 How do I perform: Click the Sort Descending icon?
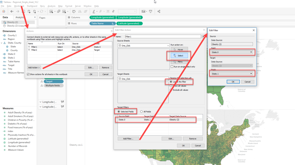click(86, 11)
